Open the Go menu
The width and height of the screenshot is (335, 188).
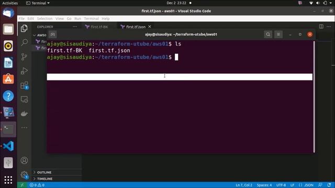pos(69,19)
